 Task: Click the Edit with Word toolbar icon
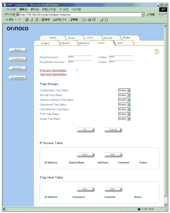point(94,20)
